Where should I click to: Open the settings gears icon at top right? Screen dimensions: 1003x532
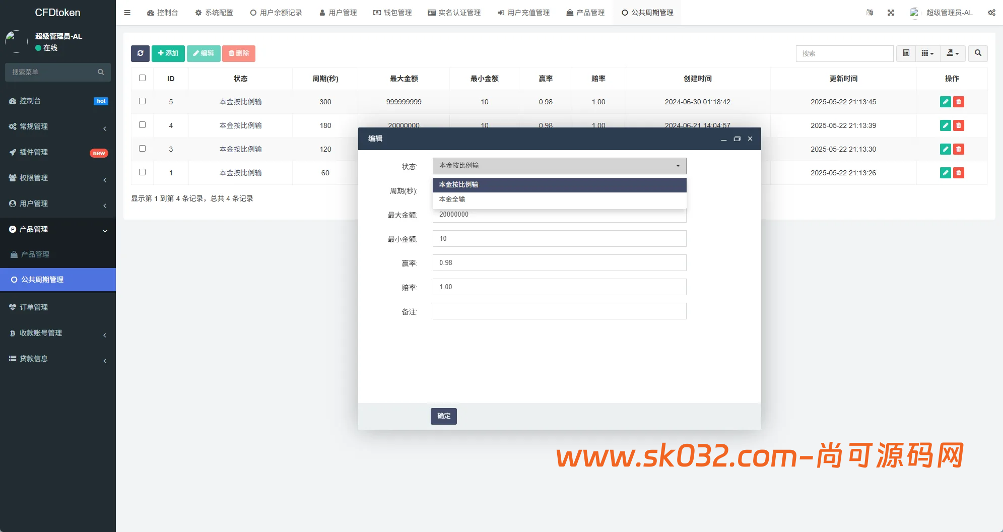click(991, 13)
